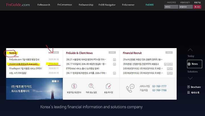Image resolution: width=205 pixels, height=116 pixels.
Task: Open notice 'FnGuide.com 1일 이용권 변경 안내'
Action: tap(24, 59)
